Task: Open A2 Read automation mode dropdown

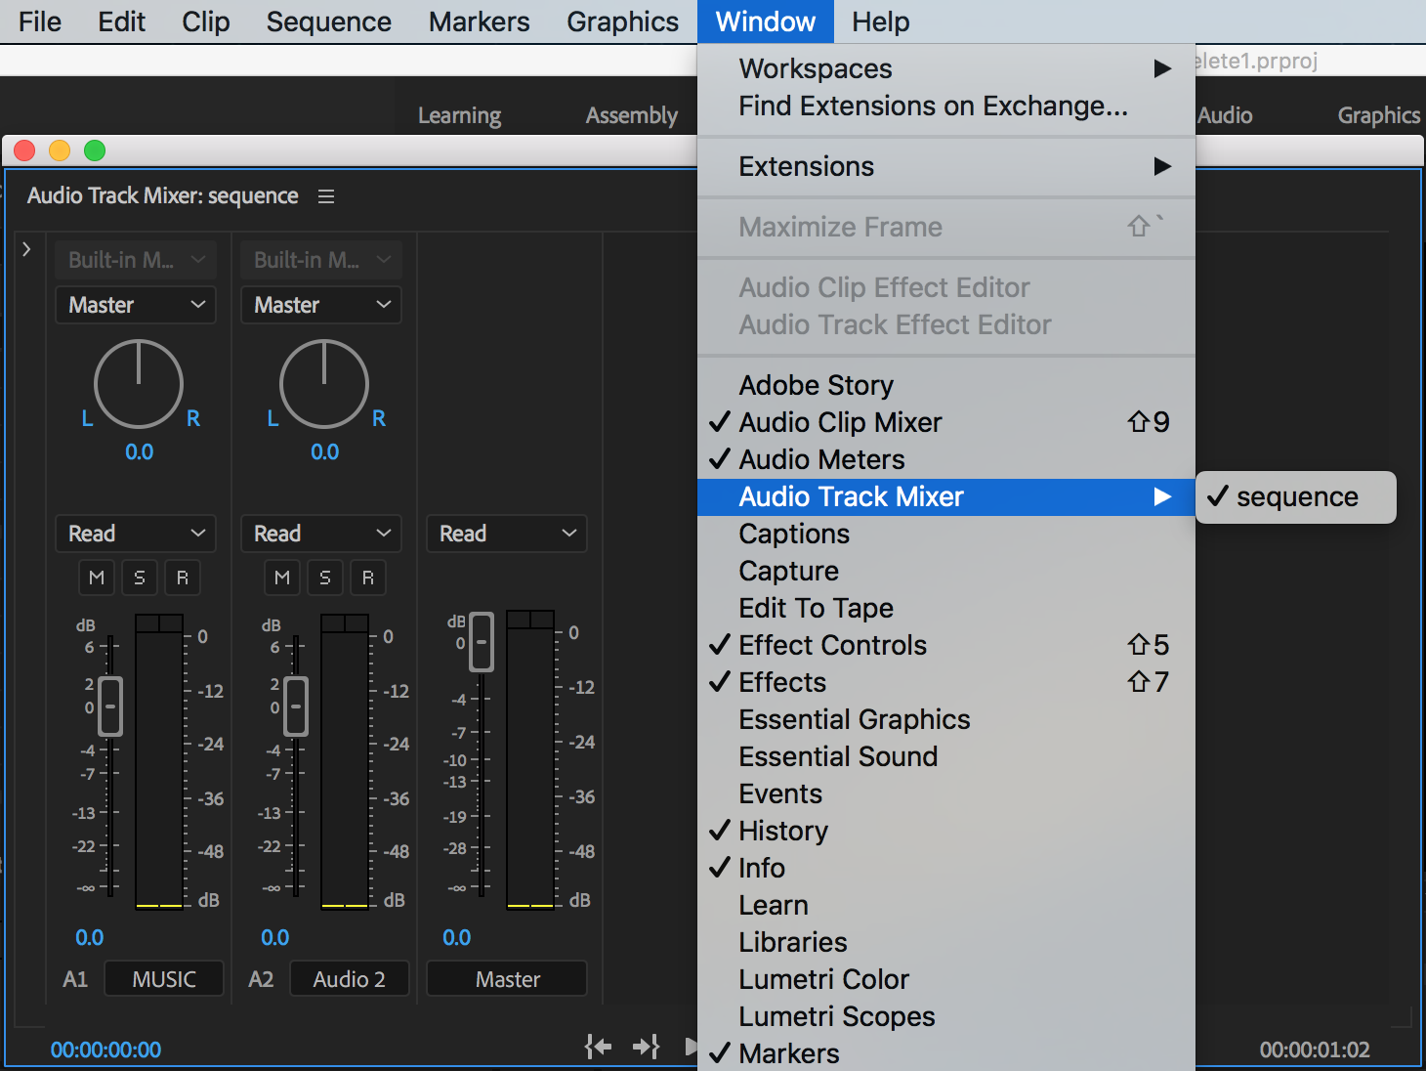Action: (321, 534)
